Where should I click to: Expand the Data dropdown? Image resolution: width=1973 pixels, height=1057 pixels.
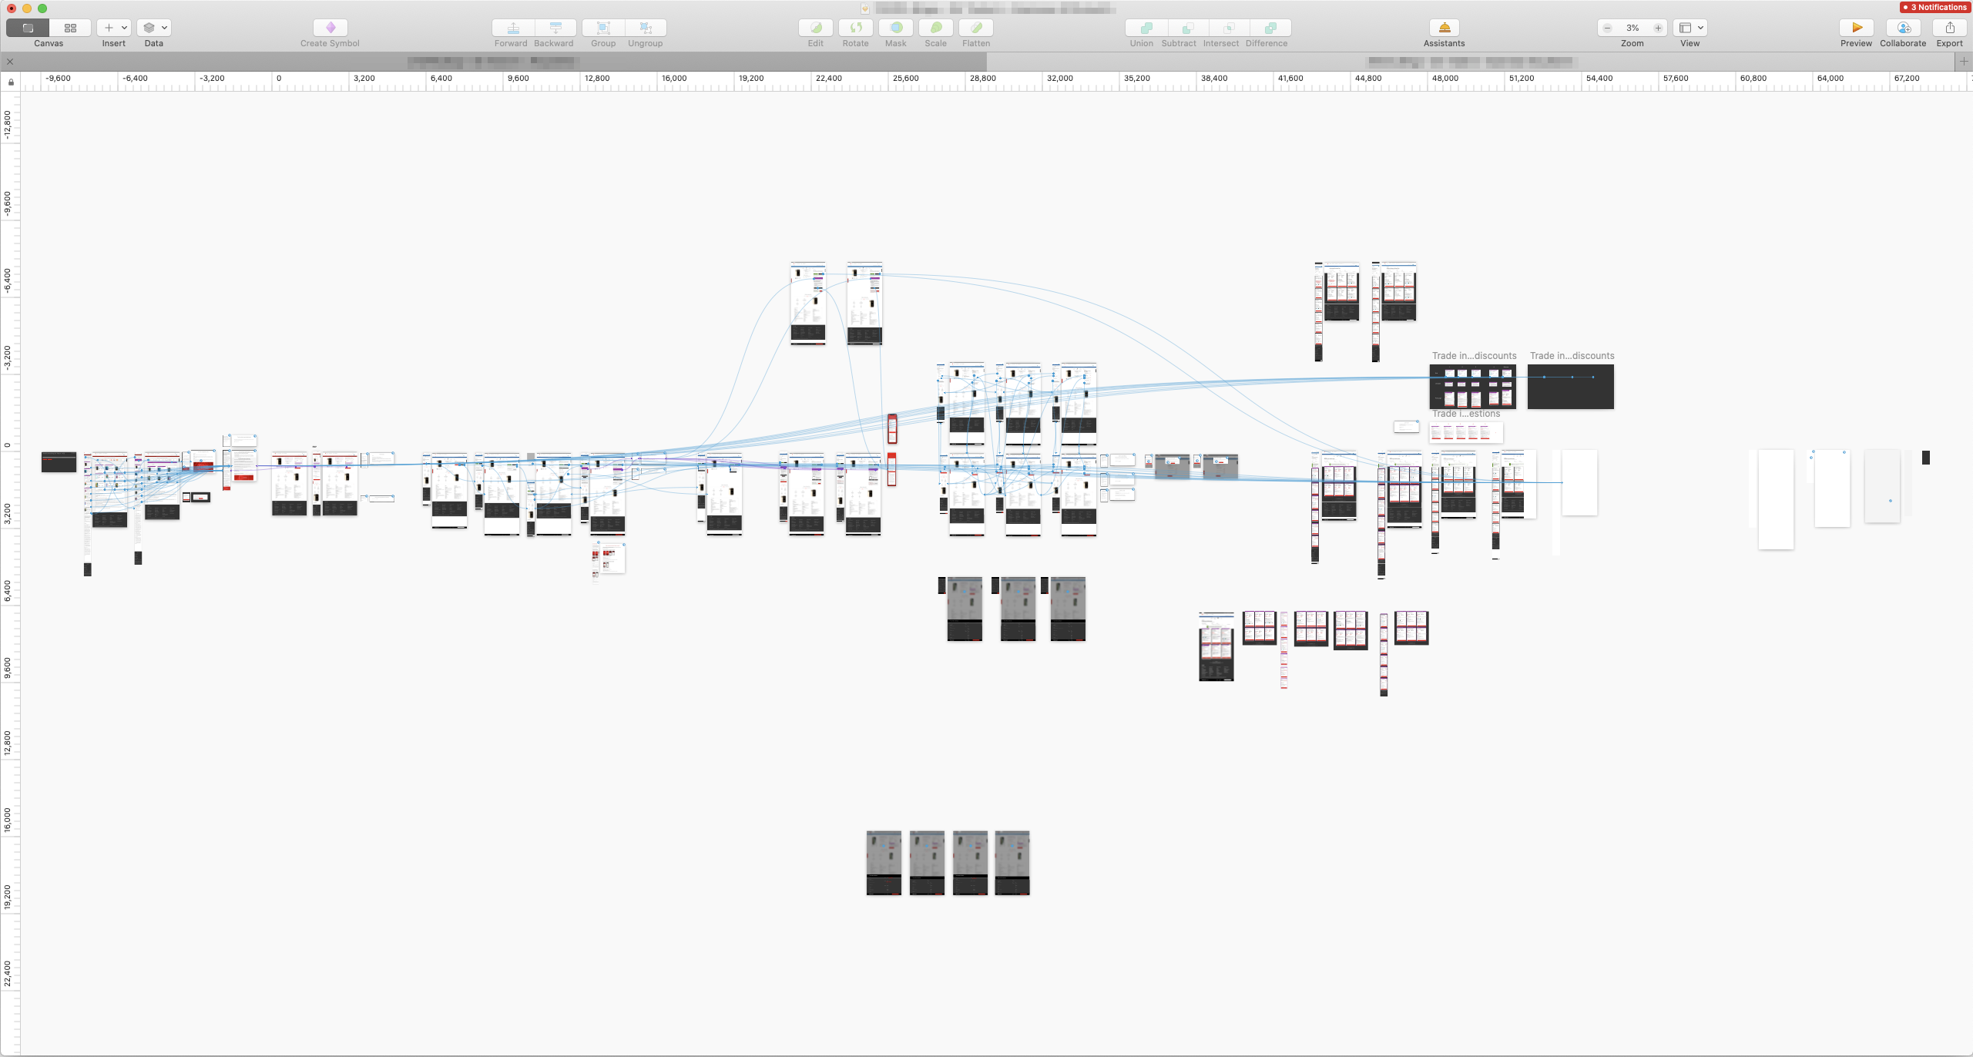pyautogui.click(x=153, y=28)
